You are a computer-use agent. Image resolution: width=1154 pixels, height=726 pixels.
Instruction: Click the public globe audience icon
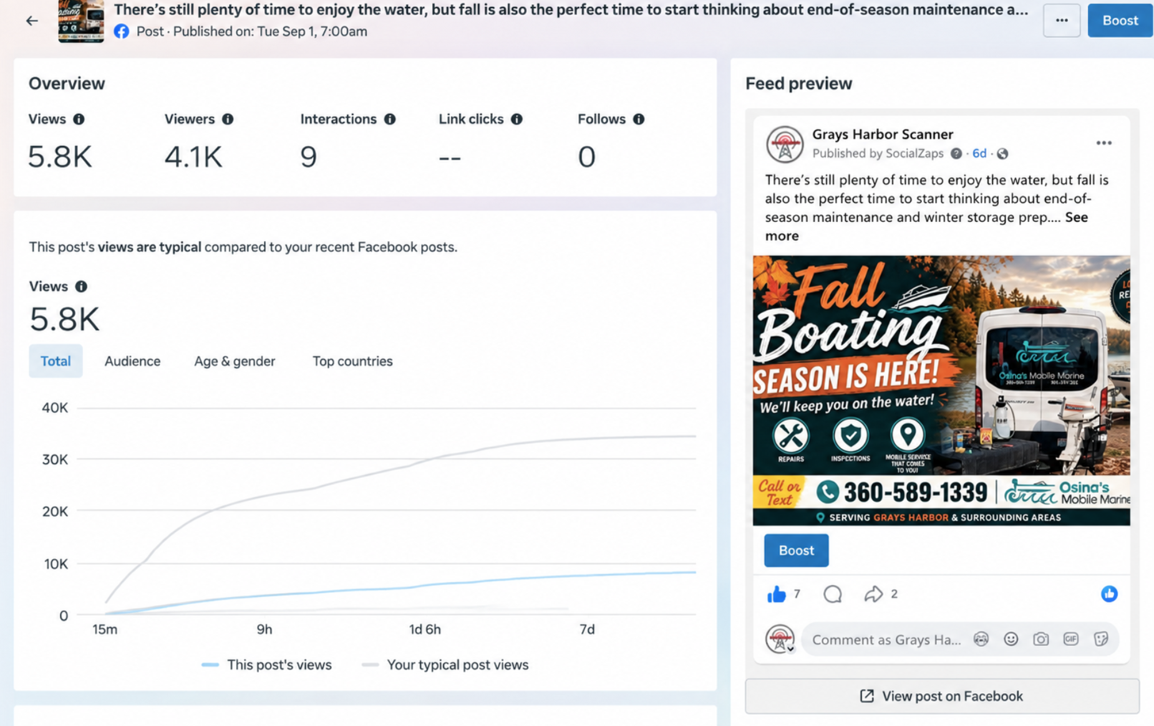coord(1002,154)
